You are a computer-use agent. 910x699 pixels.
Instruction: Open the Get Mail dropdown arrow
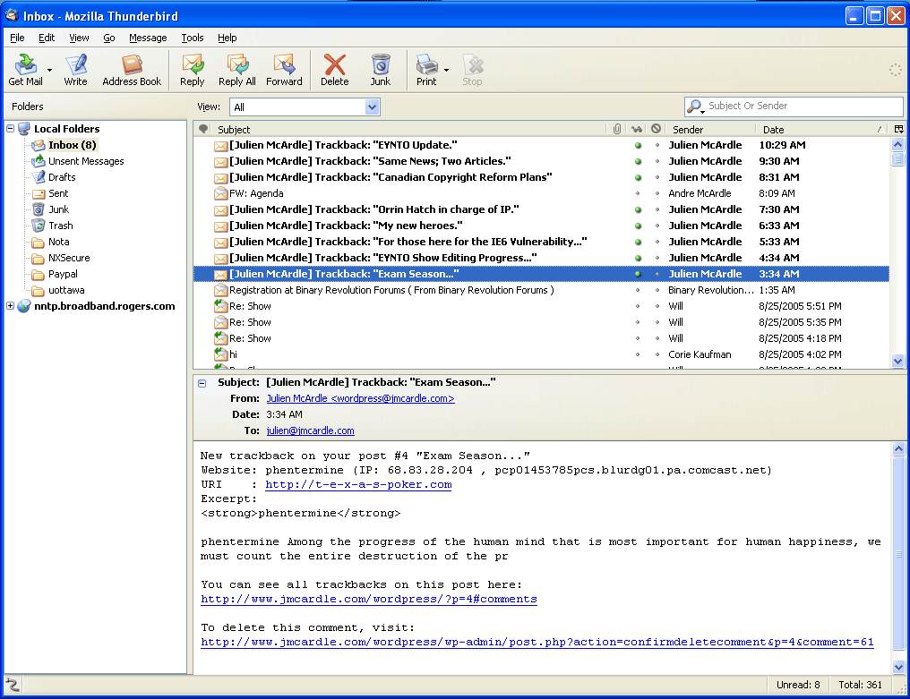[x=49, y=70]
